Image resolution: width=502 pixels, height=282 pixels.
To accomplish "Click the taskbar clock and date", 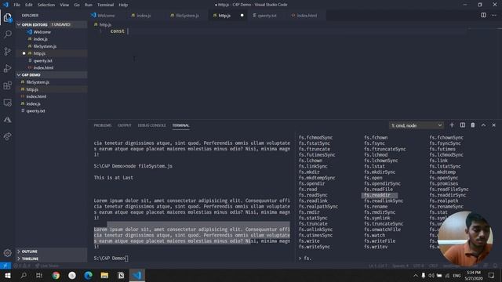I will (x=474, y=275).
